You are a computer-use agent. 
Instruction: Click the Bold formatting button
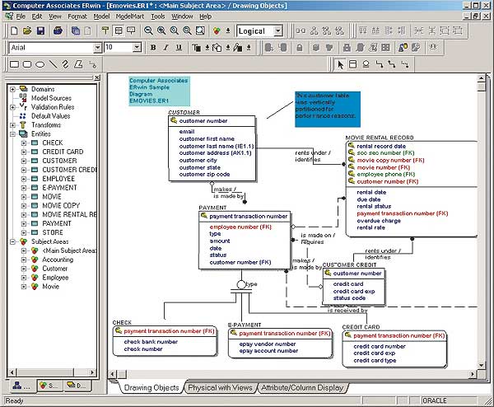tap(153, 48)
